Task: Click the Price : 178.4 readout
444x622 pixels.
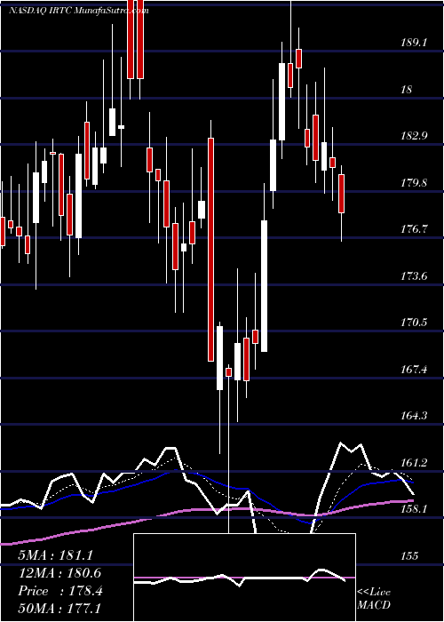Action: [60, 591]
